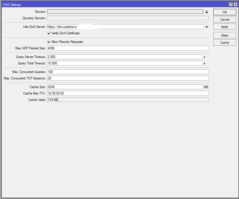The width and height of the screenshot is (239, 199).
Task: Click the DNS Settings title text
Action: 12,5
